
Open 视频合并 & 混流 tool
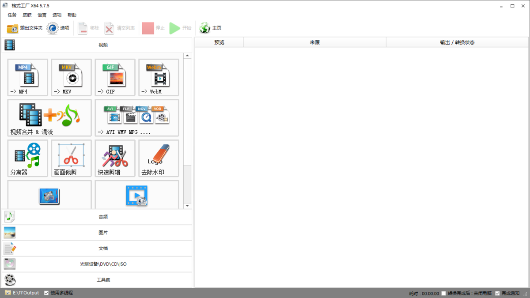[49, 117]
